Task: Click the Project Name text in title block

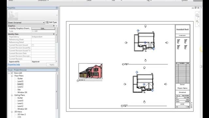Action: [183, 88]
